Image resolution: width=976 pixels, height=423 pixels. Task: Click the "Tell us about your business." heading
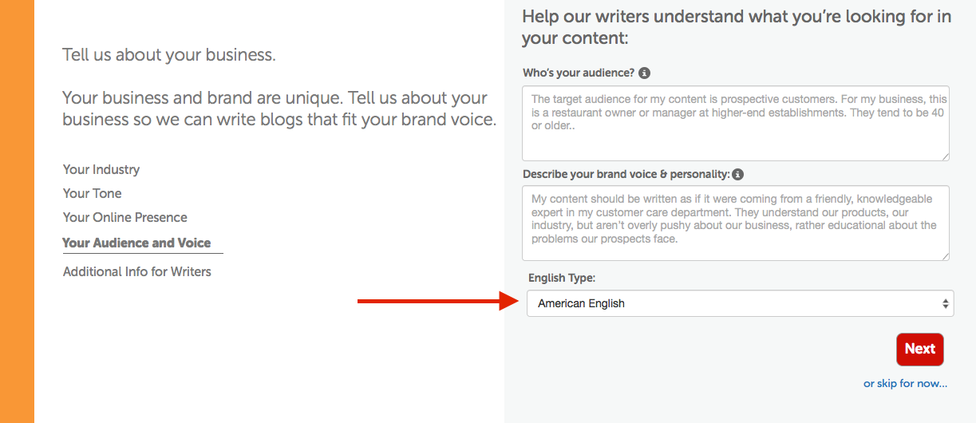click(x=169, y=55)
